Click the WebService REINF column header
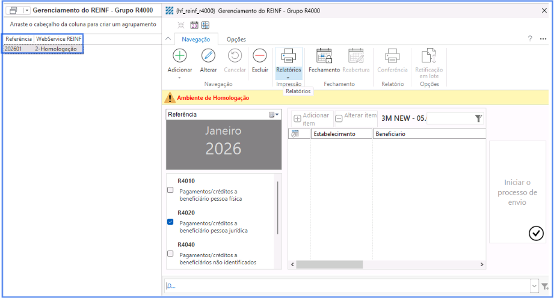 tap(58, 39)
